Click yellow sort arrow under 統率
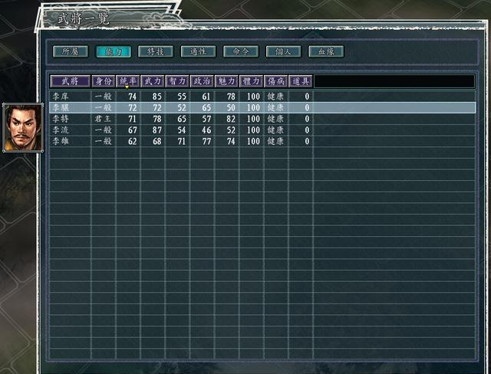The height and width of the screenshot is (374, 491). 127,87
